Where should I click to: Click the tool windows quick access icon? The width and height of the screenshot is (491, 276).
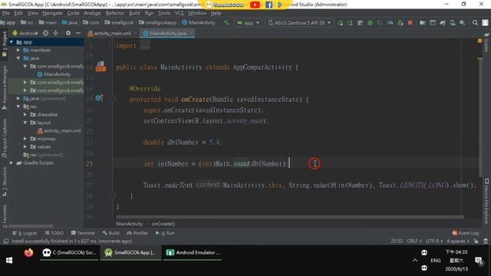tap(6, 242)
